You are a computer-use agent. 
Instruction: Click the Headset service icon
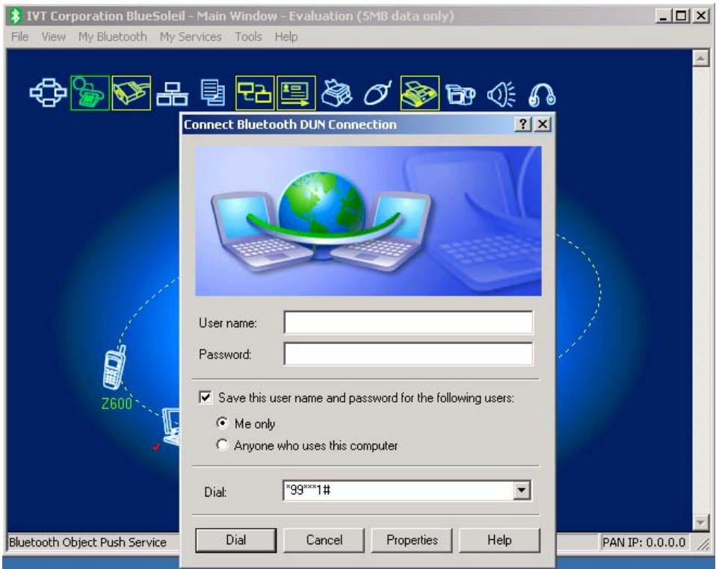pos(542,95)
